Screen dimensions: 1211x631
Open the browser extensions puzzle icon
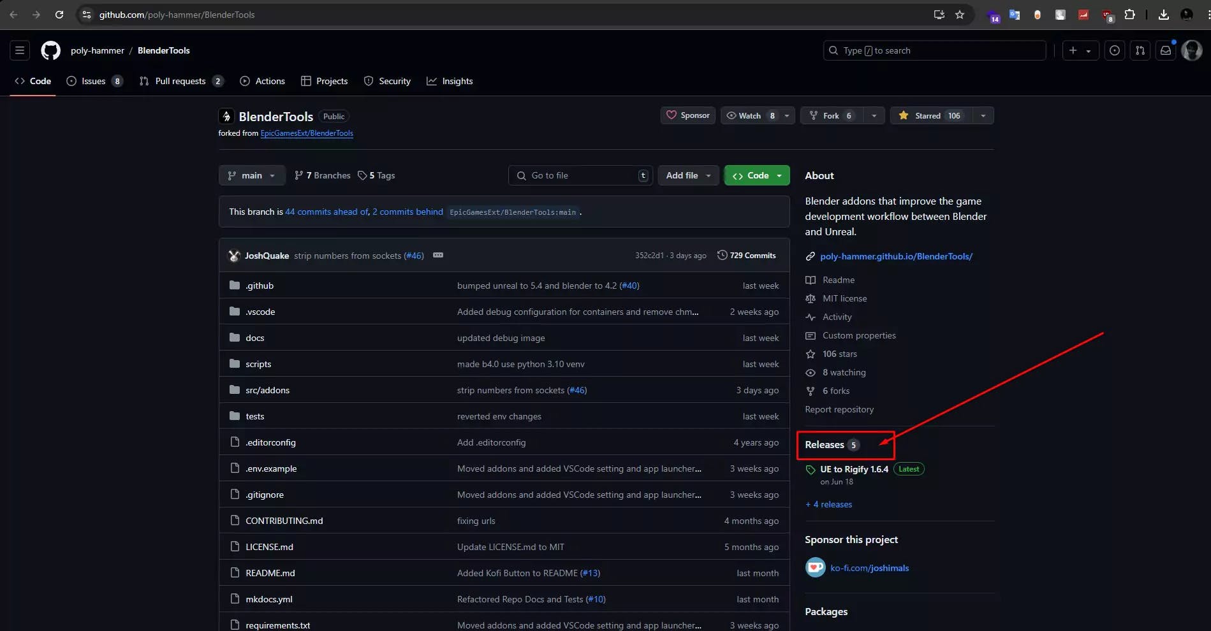(x=1129, y=15)
